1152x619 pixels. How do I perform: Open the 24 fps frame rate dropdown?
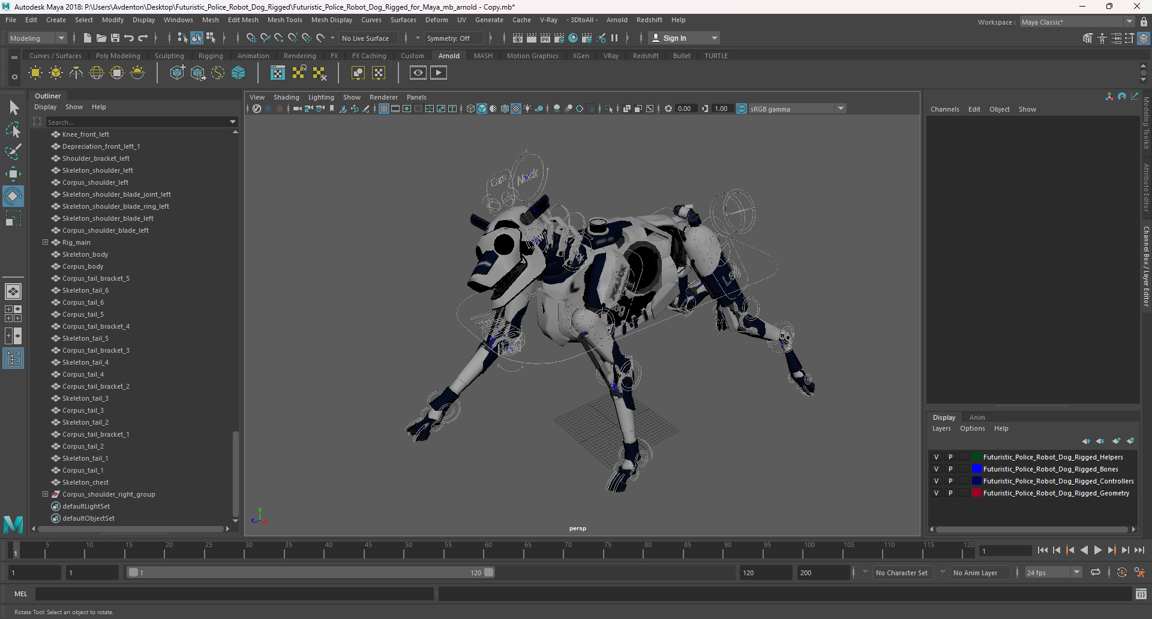[1053, 573]
